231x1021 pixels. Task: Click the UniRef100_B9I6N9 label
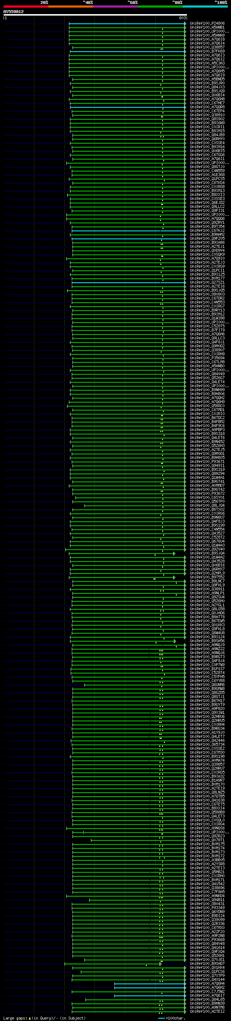pyautogui.click(x=207, y=123)
